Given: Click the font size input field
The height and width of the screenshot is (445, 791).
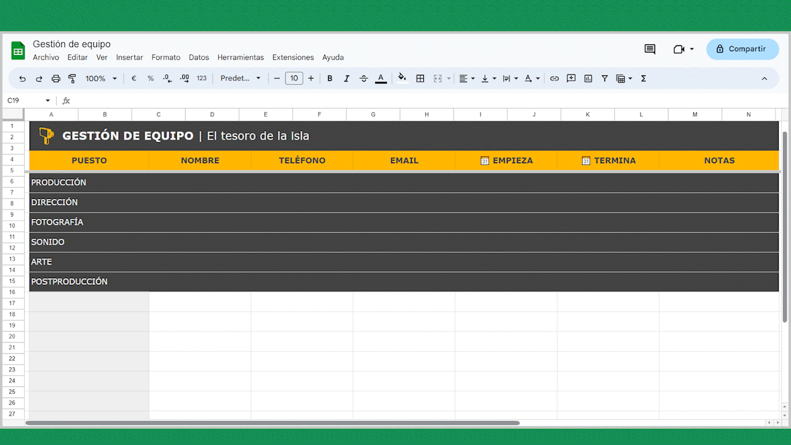Looking at the screenshot, I should [294, 78].
